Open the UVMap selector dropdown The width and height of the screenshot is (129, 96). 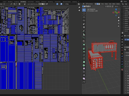click(x=71, y=4)
